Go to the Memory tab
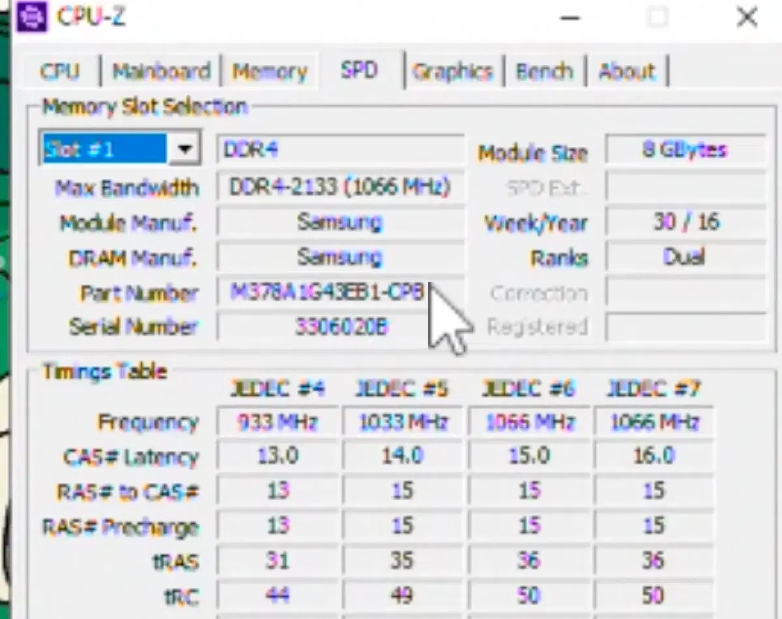Viewport: 782px width, 619px height. click(x=270, y=71)
